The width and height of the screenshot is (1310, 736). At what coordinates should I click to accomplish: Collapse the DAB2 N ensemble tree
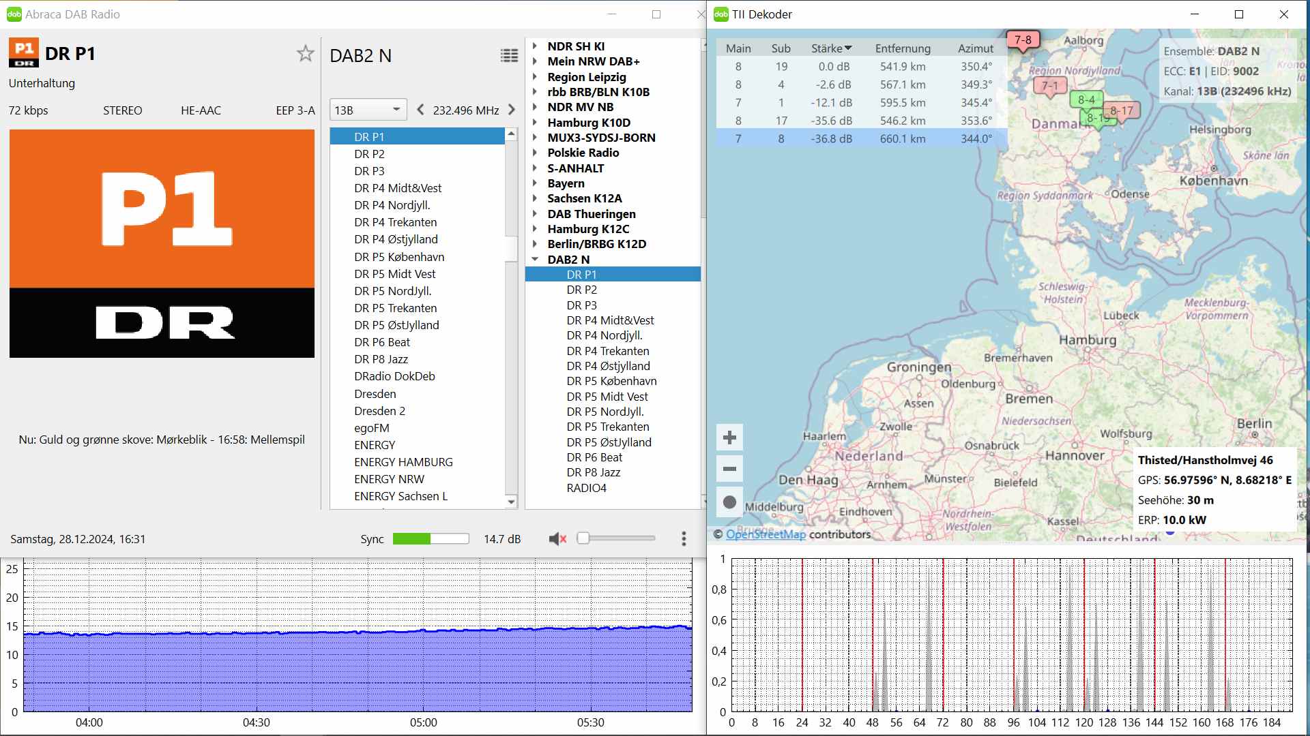coord(535,260)
